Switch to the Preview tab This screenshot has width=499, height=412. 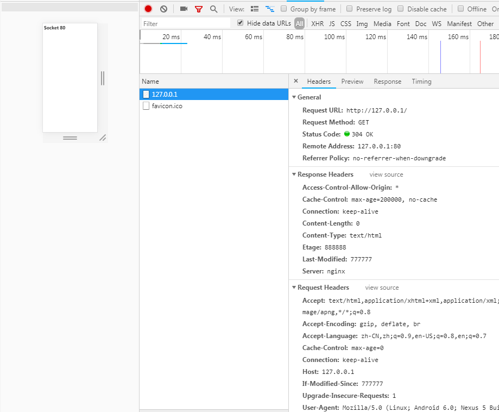352,82
